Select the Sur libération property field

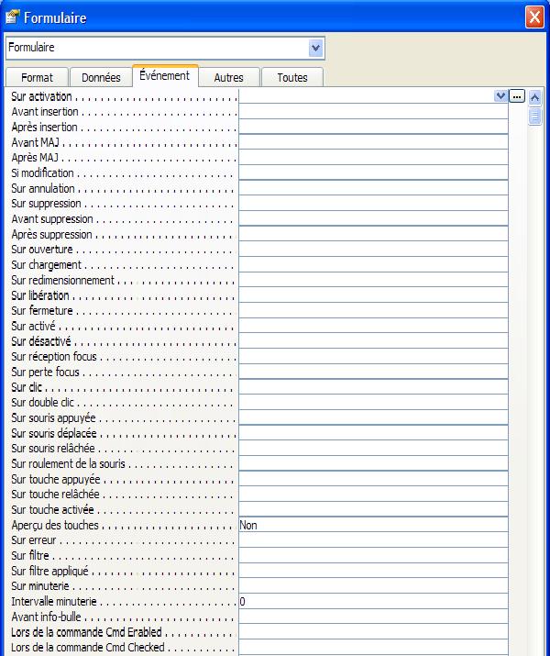click(373, 295)
